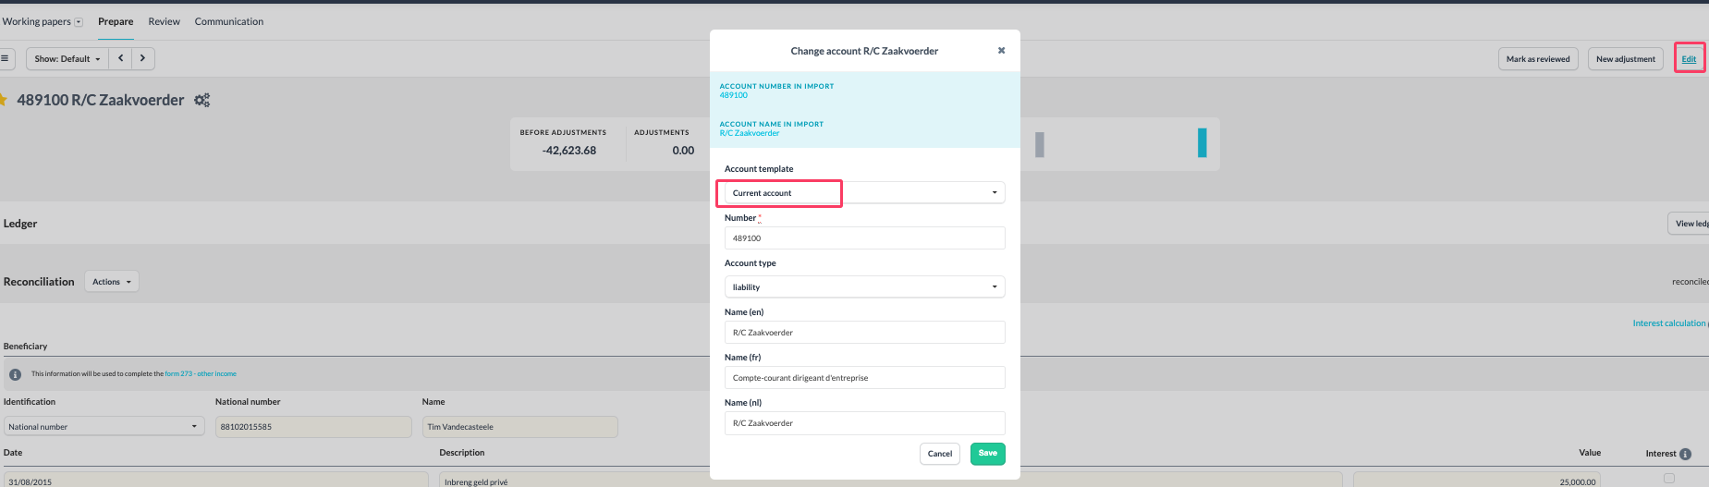The width and height of the screenshot is (1709, 487).
Task: Expand the Account type dropdown
Action: click(x=864, y=287)
